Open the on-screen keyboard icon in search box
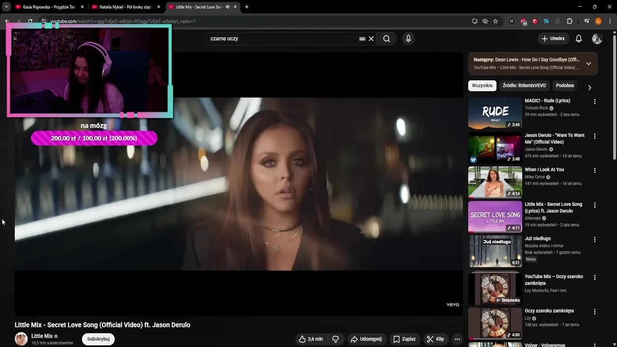 pyautogui.click(x=362, y=39)
